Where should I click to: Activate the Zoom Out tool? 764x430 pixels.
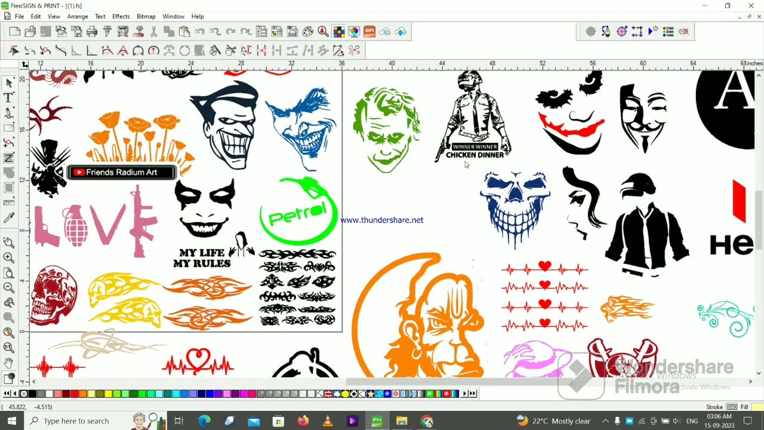[x=8, y=288]
